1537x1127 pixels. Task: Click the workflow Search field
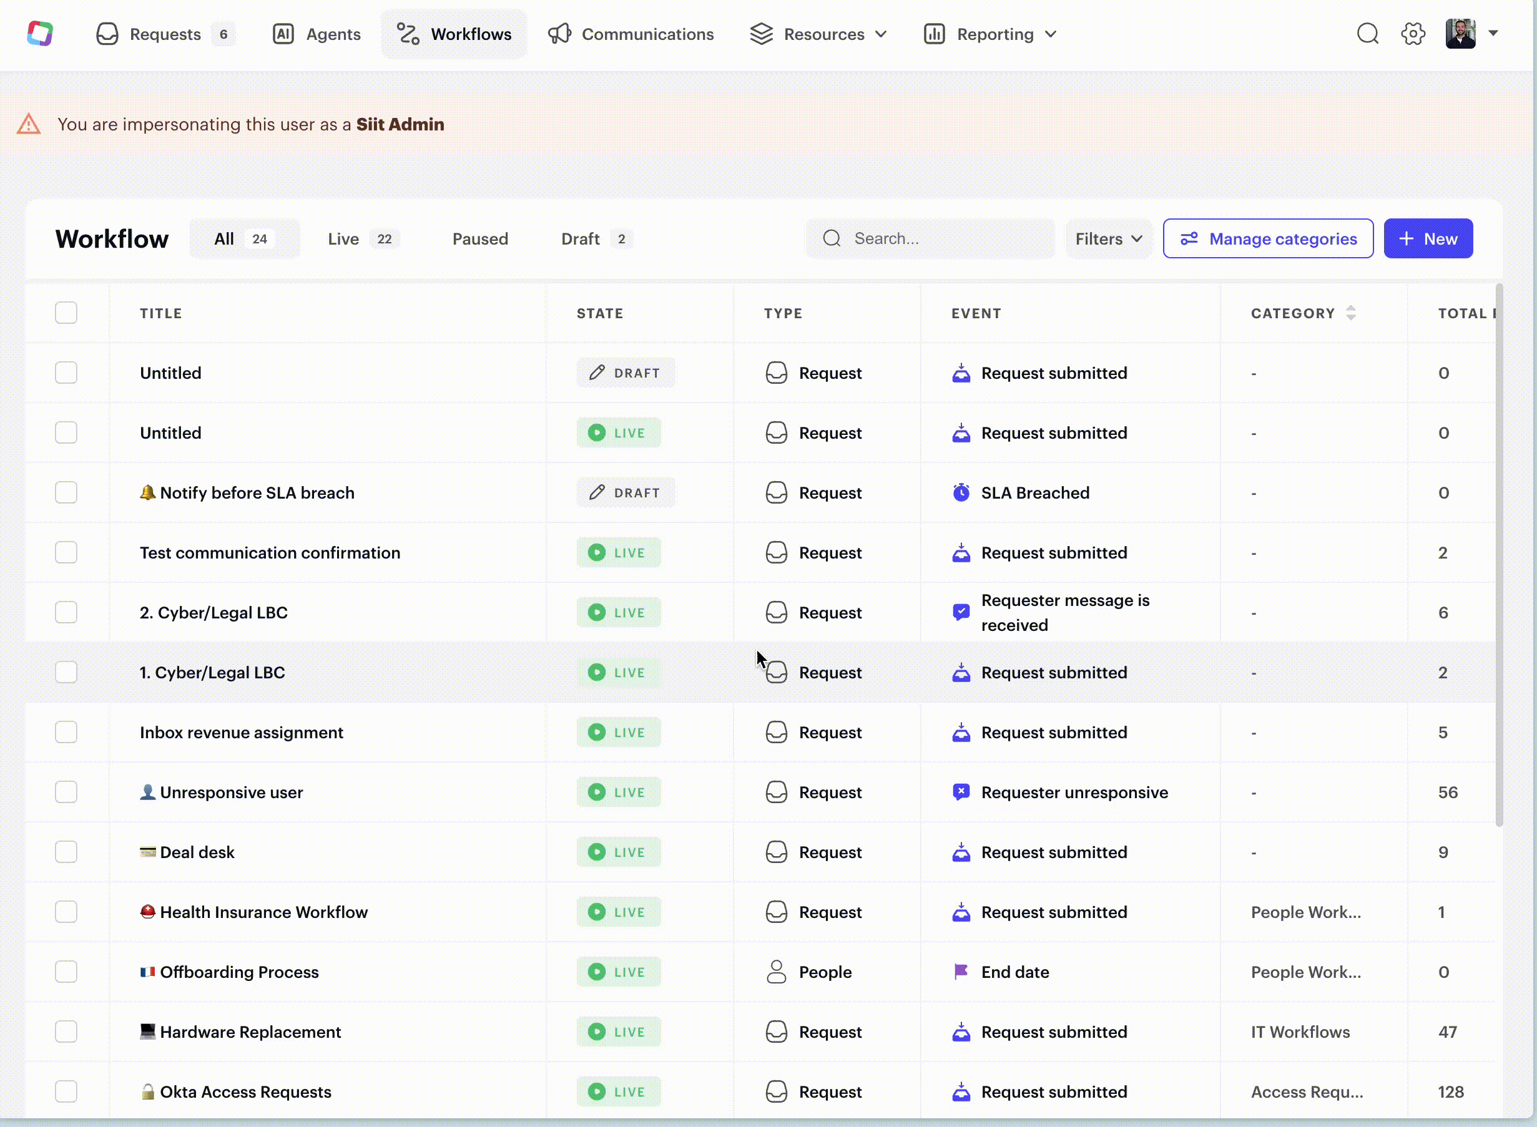coord(942,239)
